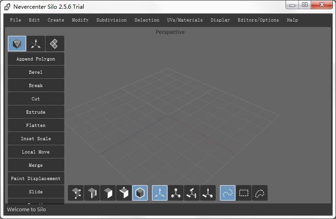
Task: Click the Slide button
Action: [x=36, y=192]
